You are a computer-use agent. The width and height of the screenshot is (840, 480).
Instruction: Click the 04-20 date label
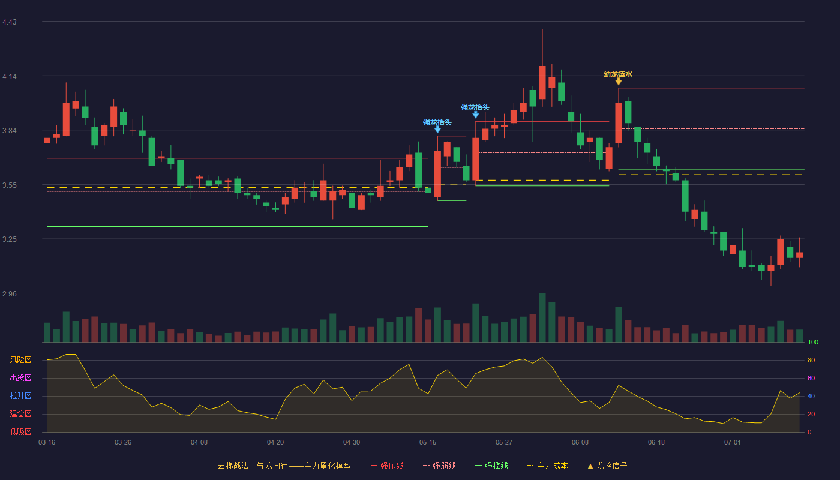pyautogui.click(x=275, y=442)
